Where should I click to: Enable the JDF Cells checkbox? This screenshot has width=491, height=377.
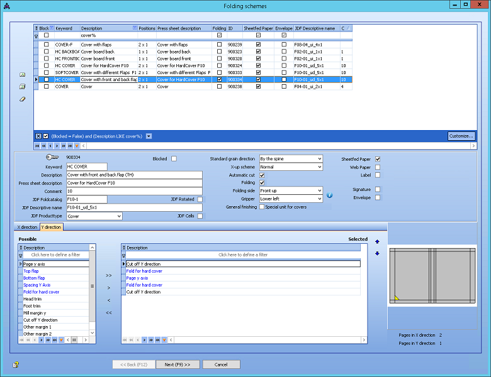[x=200, y=216]
